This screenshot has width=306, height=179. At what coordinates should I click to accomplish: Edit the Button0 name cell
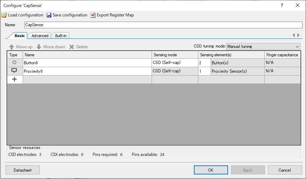click(87, 63)
